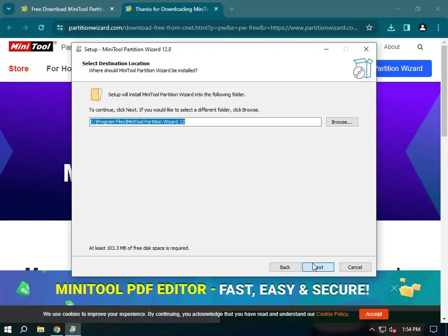Click the For Home menu on website
The image size is (448, 336).
tap(59, 69)
